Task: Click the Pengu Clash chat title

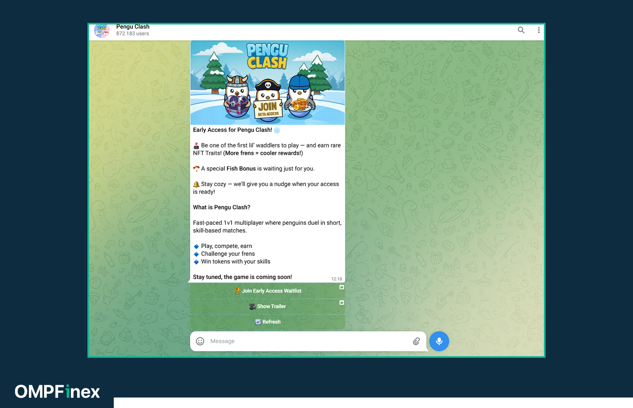Action: (133, 27)
